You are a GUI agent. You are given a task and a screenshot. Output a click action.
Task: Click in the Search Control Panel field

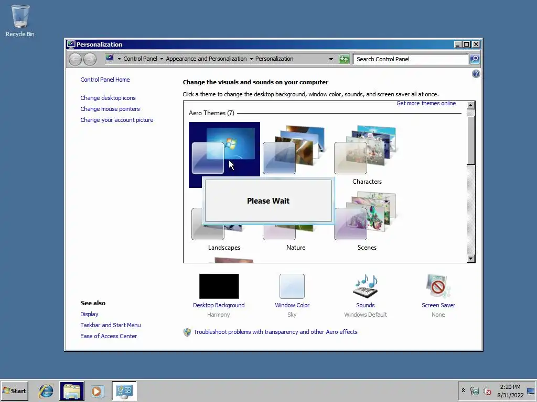(411, 59)
